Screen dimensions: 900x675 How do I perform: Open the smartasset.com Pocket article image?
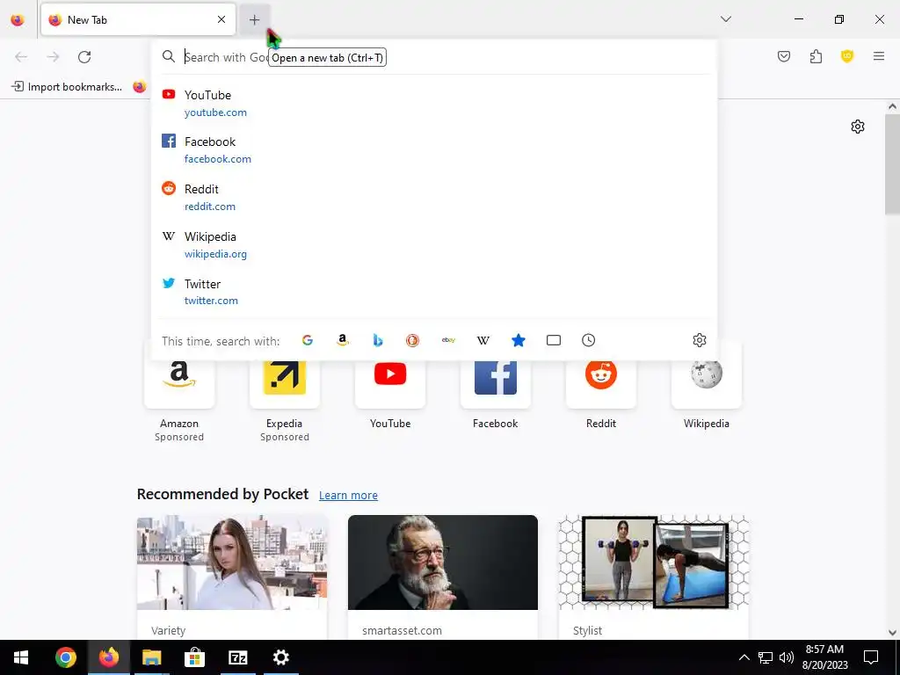click(x=443, y=562)
